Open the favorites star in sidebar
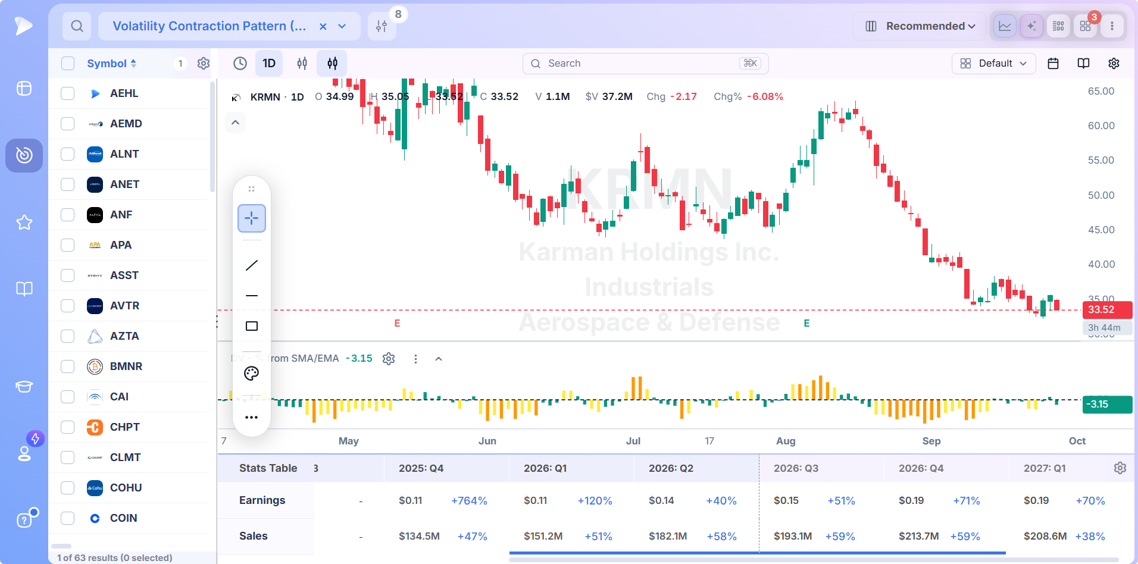Image resolution: width=1138 pixels, height=564 pixels. pos(24,223)
